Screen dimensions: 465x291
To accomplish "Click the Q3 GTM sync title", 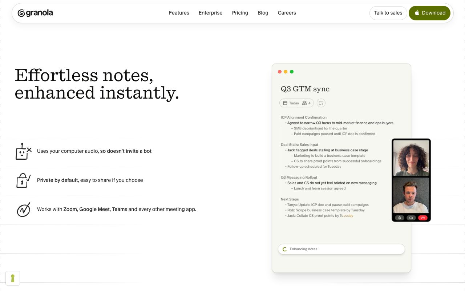I will pyautogui.click(x=305, y=89).
